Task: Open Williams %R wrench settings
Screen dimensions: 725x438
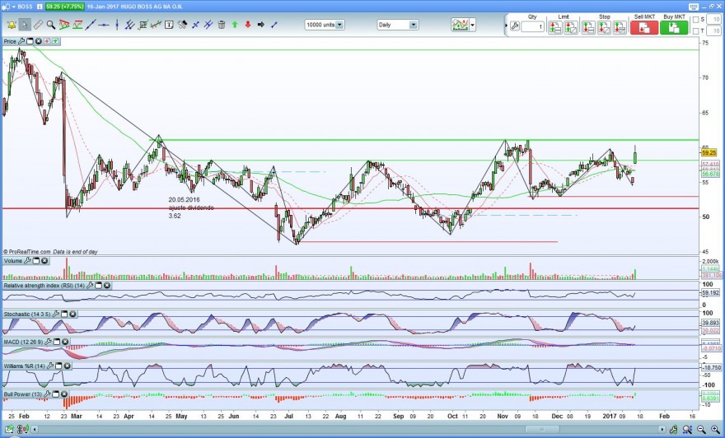Action: (50, 366)
